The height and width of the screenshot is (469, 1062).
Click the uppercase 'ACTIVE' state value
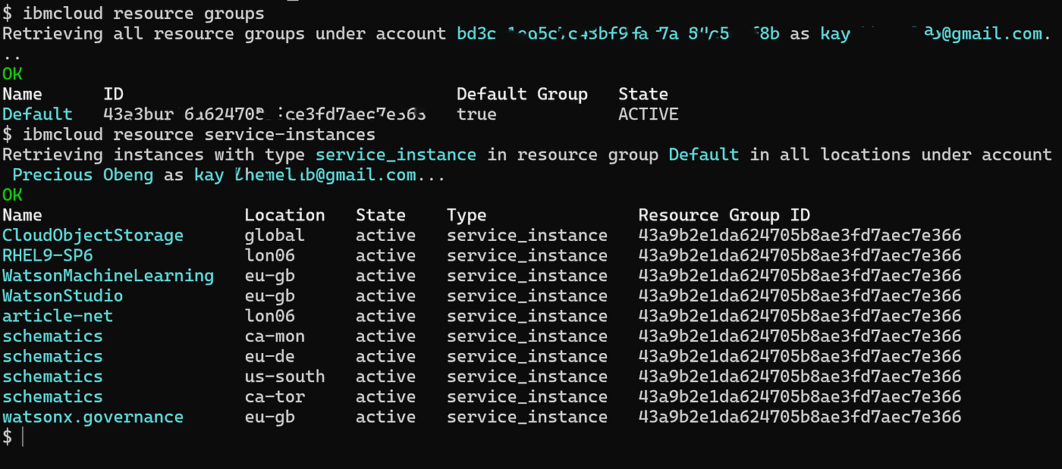click(649, 114)
